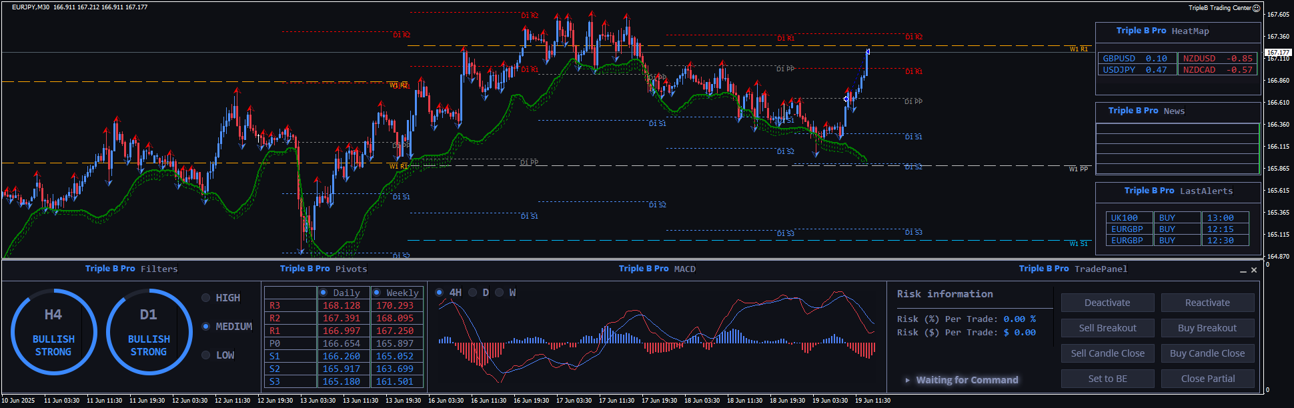The image size is (1294, 408).
Task: Toggle the Weekly pivots radio button
Action: pos(377,293)
